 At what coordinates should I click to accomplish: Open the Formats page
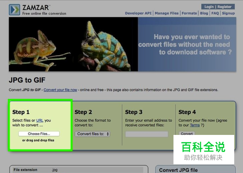click(x=189, y=13)
